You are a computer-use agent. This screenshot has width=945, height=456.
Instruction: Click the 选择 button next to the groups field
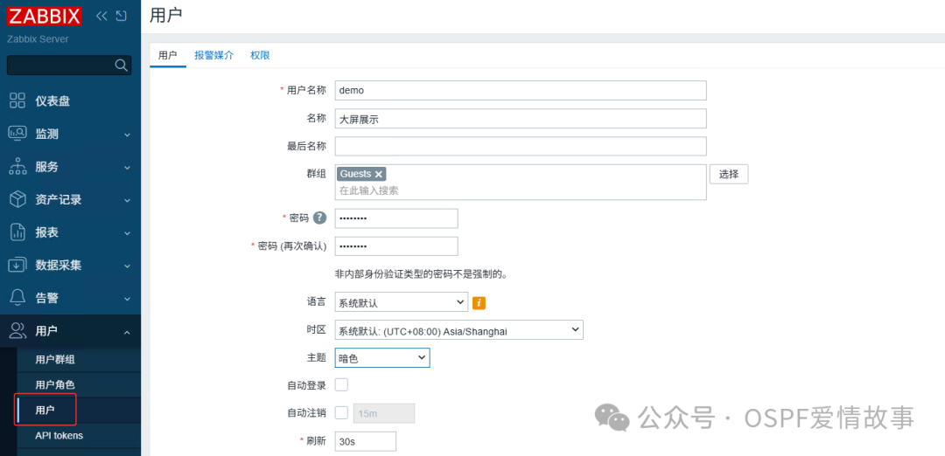[x=729, y=174]
